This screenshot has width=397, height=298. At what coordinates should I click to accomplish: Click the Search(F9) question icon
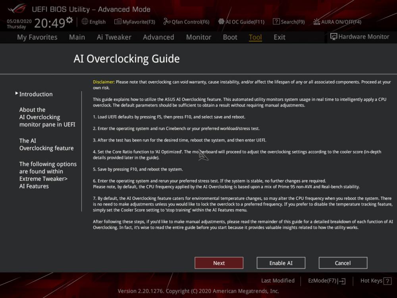pyautogui.click(x=276, y=22)
